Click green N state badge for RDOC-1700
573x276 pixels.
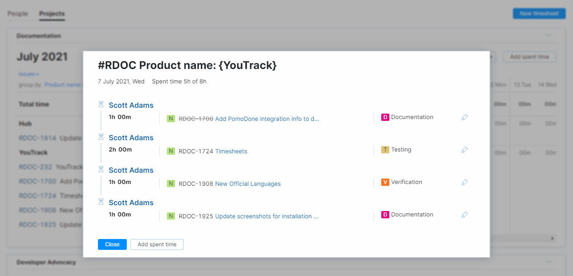pyautogui.click(x=171, y=119)
